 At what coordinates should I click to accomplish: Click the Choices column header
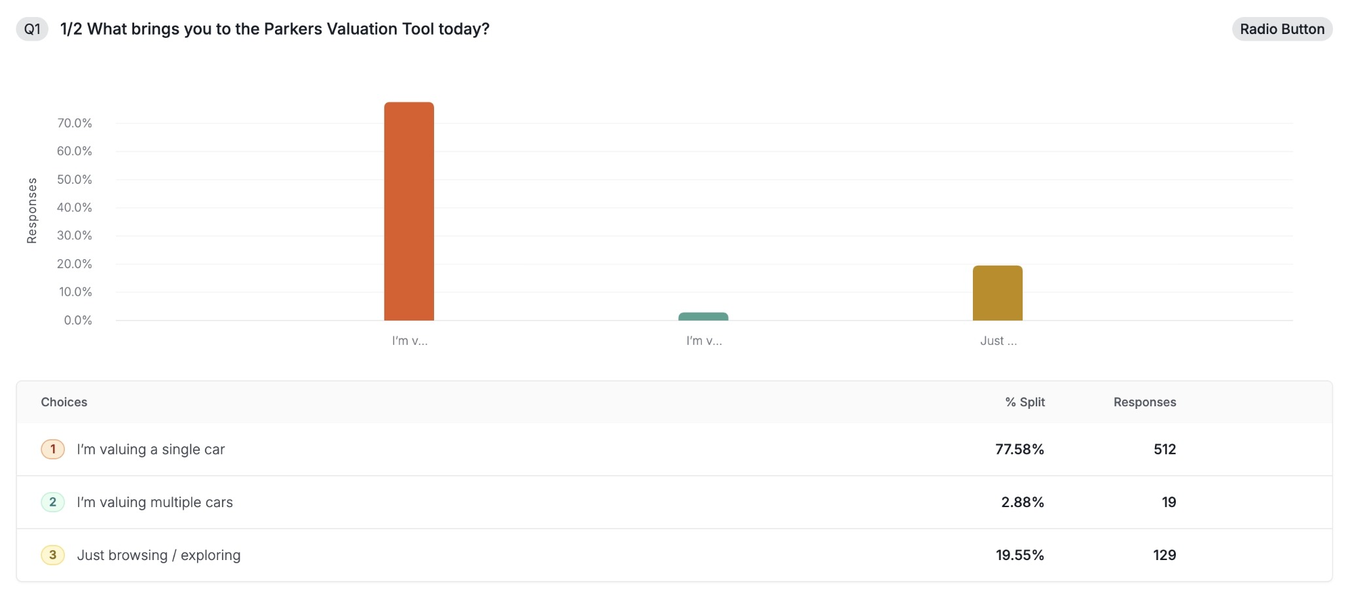pos(64,402)
